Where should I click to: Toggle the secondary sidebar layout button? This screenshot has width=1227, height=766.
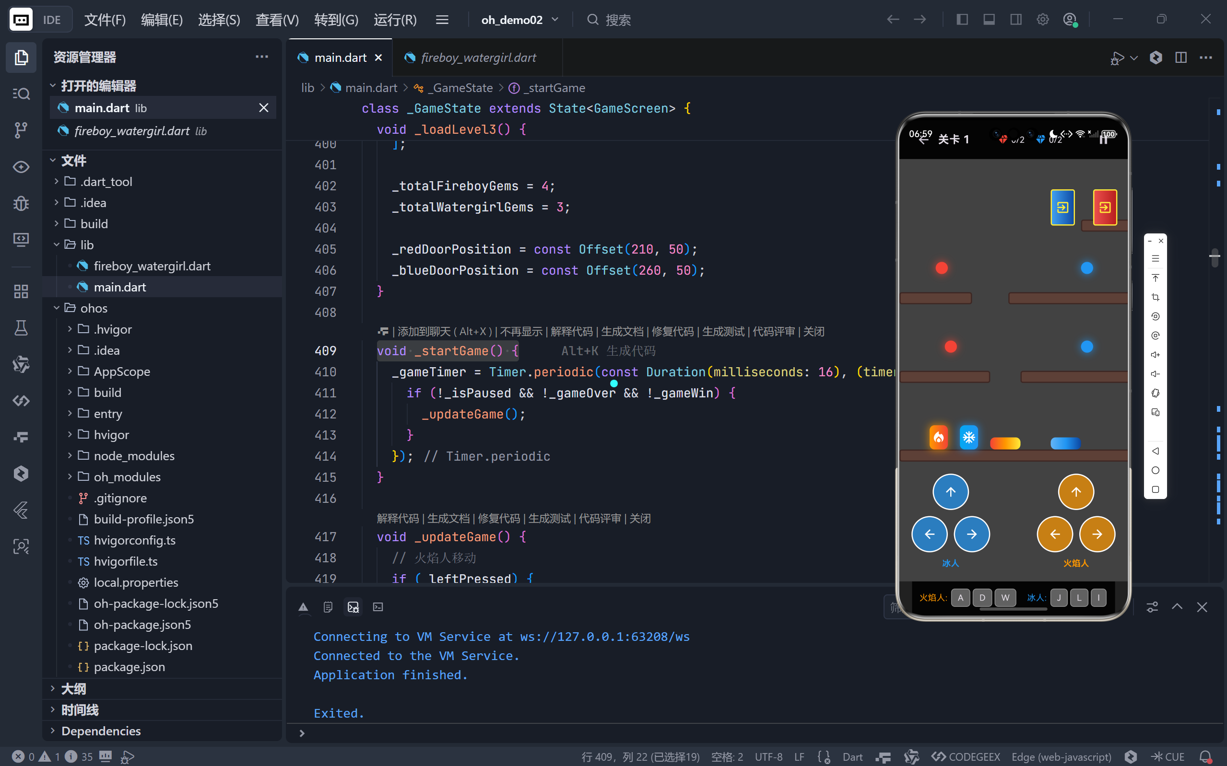tap(1015, 20)
